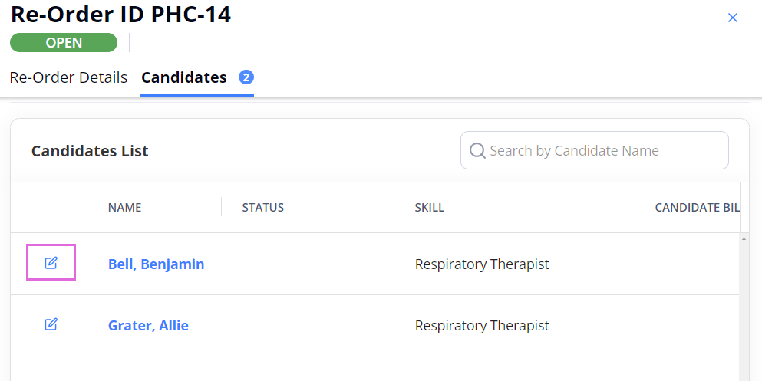Close the Re-Order ID PHC-14 panel

(732, 18)
